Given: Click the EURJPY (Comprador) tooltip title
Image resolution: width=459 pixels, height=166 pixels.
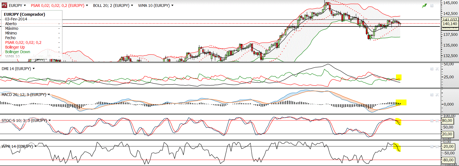Looking at the screenshot, I should coord(25,14).
